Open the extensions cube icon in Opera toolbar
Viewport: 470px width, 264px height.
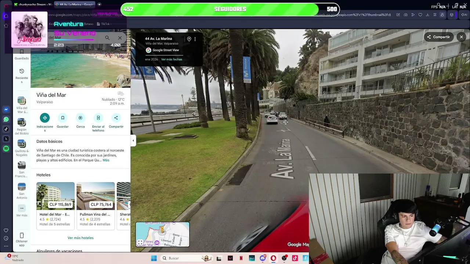tap(452, 15)
